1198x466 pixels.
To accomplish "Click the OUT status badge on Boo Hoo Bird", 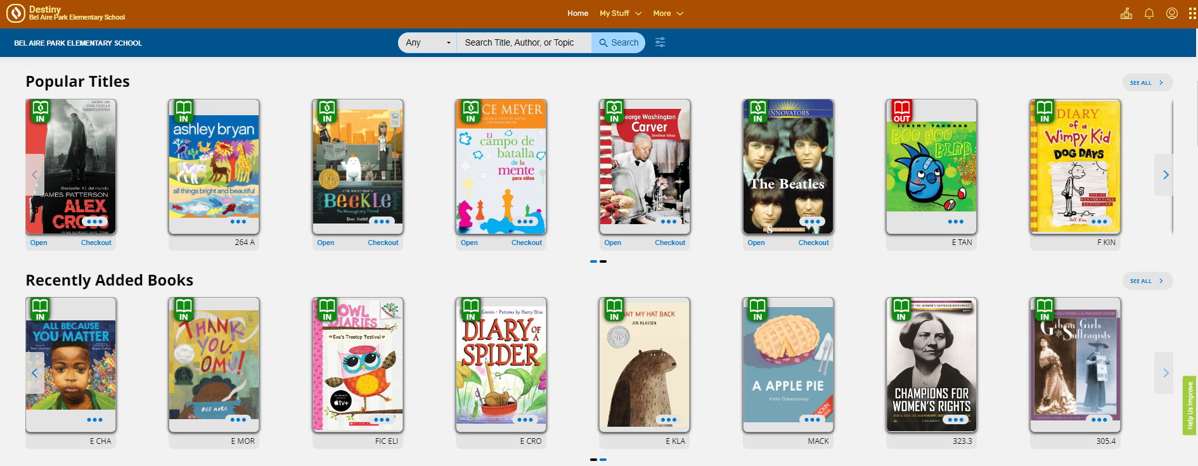I will (901, 111).
